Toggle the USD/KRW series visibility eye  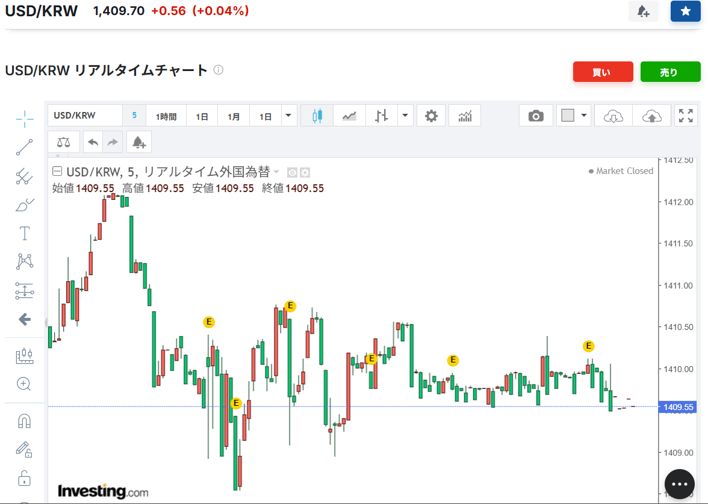(292, 172)
